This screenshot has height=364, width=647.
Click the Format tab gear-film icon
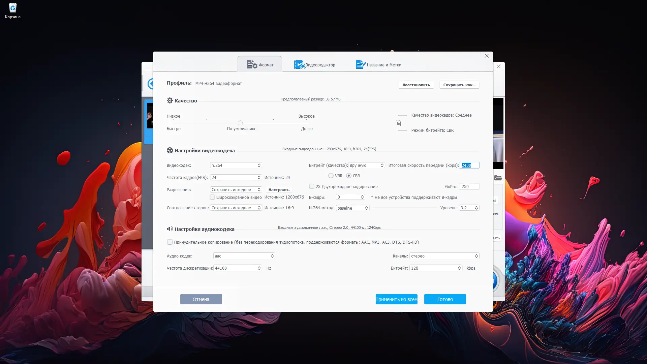[x=251, y=64]
